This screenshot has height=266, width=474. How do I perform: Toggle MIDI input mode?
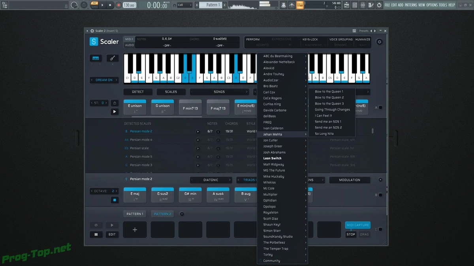129,39
